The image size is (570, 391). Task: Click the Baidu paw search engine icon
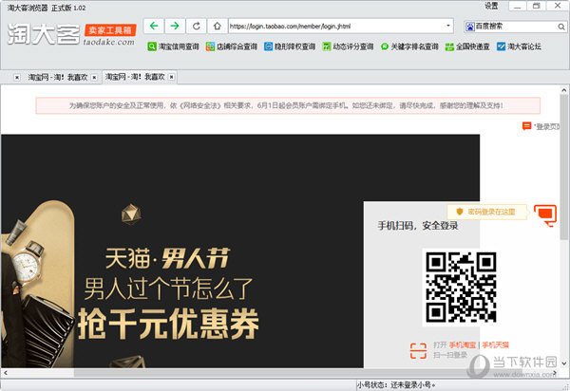click(470, 27)
